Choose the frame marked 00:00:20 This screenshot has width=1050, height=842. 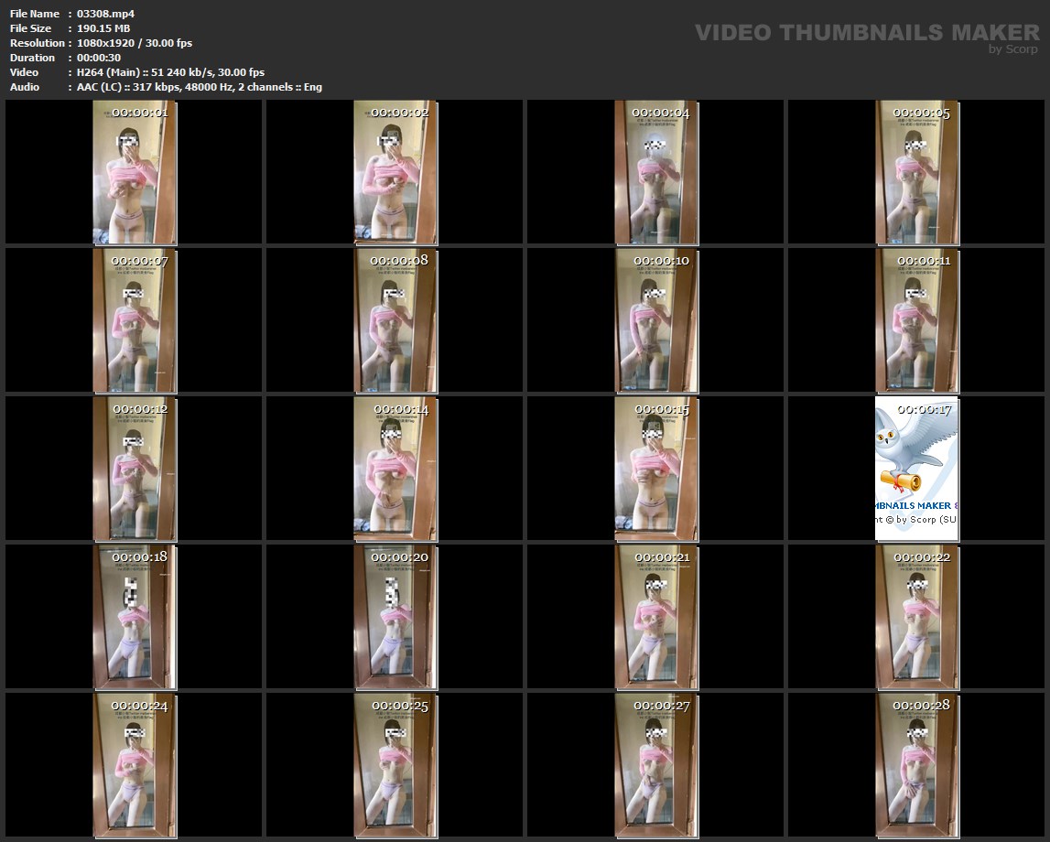click(x=395, y=617)
